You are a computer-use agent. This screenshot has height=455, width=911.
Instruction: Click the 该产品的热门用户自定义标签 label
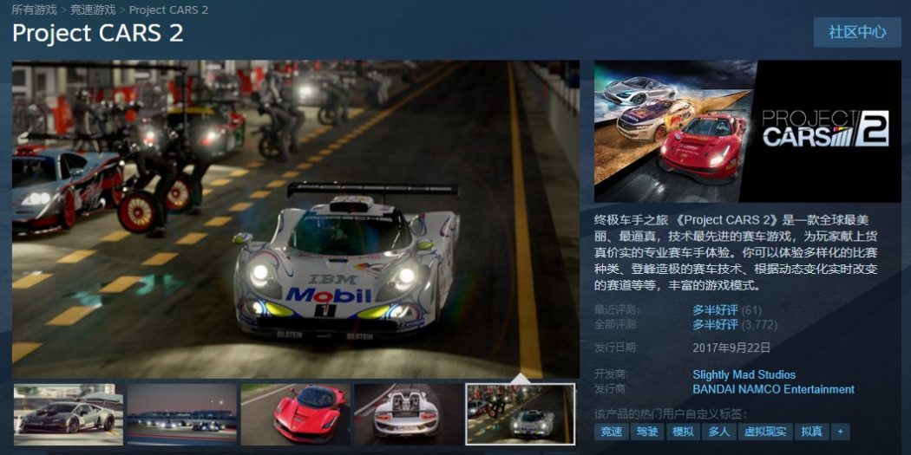pos(670,414)
